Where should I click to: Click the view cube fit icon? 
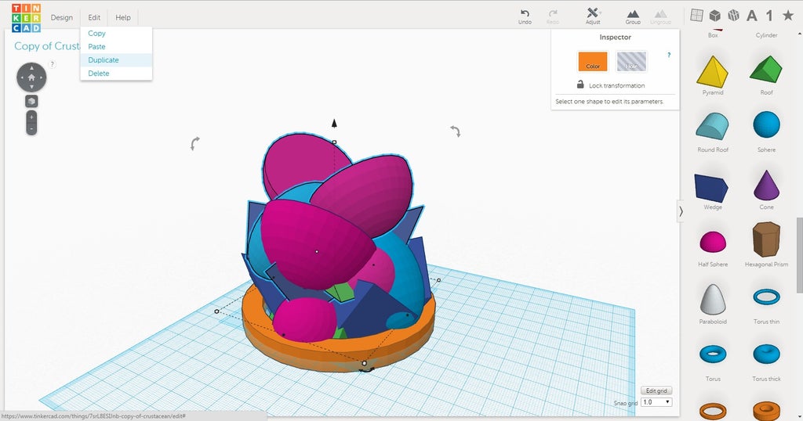pos(31,101)
